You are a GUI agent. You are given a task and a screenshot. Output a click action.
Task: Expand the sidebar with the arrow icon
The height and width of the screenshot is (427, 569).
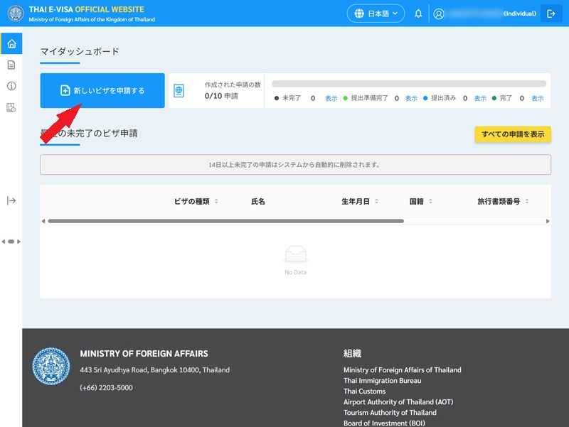pos(11,200)
